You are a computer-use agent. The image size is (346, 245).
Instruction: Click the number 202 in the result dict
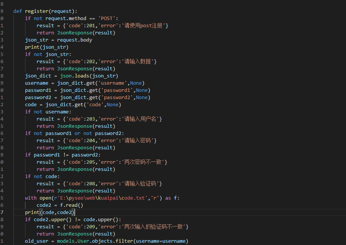(x=91, y=62)
